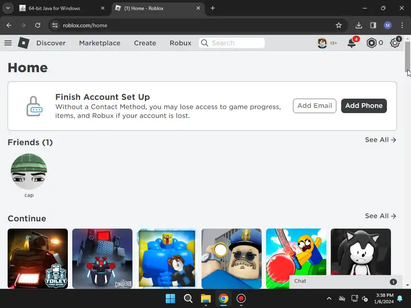Screen dimensions: 411x308
Task: Click the scrollbar down arrow
Action: (x=407, y=285)
